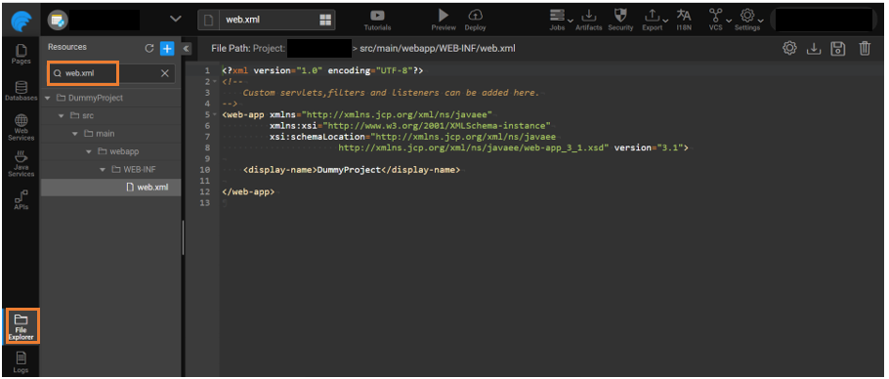Start the app Preview
The width and height of the screenshot is (889, 379).
[444, 20]
